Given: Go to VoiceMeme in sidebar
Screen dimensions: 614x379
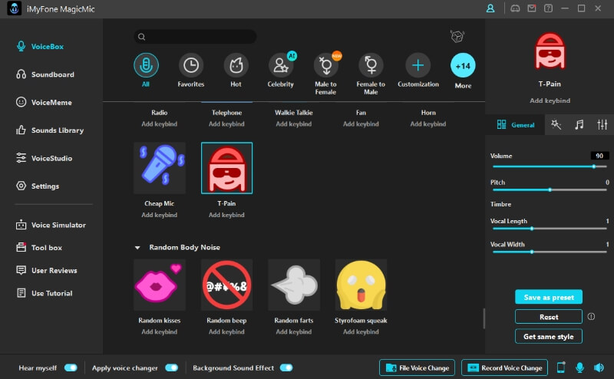Looking at the screenshot, I should point(44,103).
